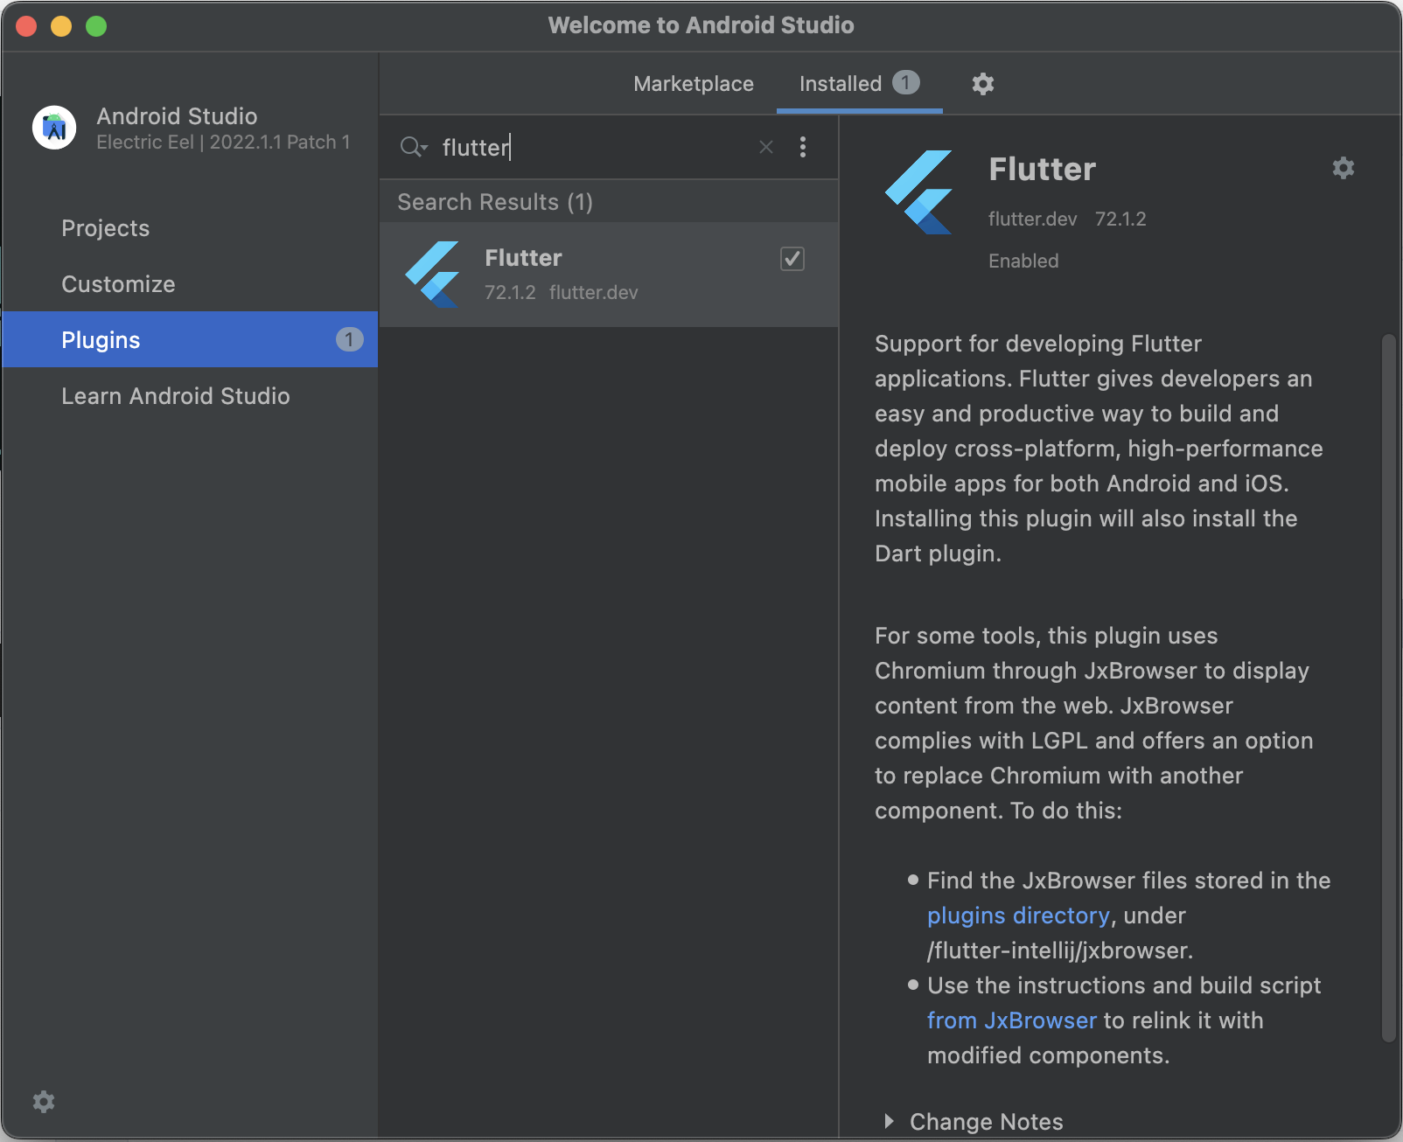Open the Customize section
The height and width of the screenshot is (1142, 1403).
click(x=190, y=284)
